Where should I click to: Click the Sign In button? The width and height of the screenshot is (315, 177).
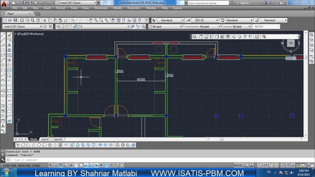243,3
